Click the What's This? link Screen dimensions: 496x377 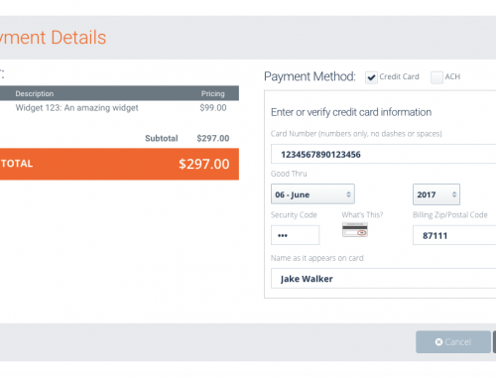point(362,215)
